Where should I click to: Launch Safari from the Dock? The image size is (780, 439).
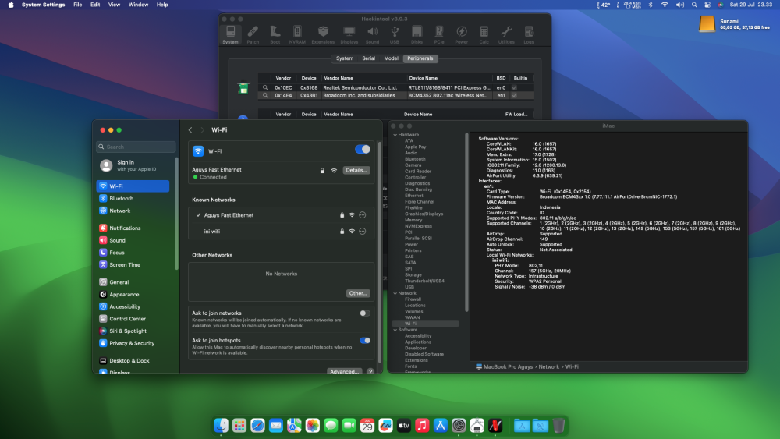[257, 426]
